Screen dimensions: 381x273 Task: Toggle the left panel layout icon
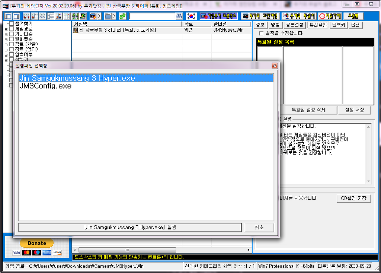pyautogui.click(x=8, y=16)
